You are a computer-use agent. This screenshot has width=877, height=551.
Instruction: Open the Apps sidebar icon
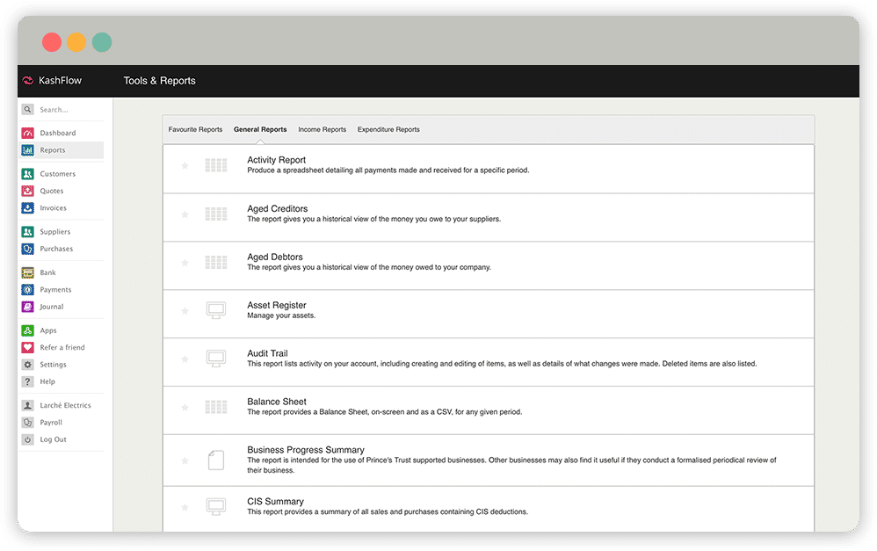(x=28, y=330)
